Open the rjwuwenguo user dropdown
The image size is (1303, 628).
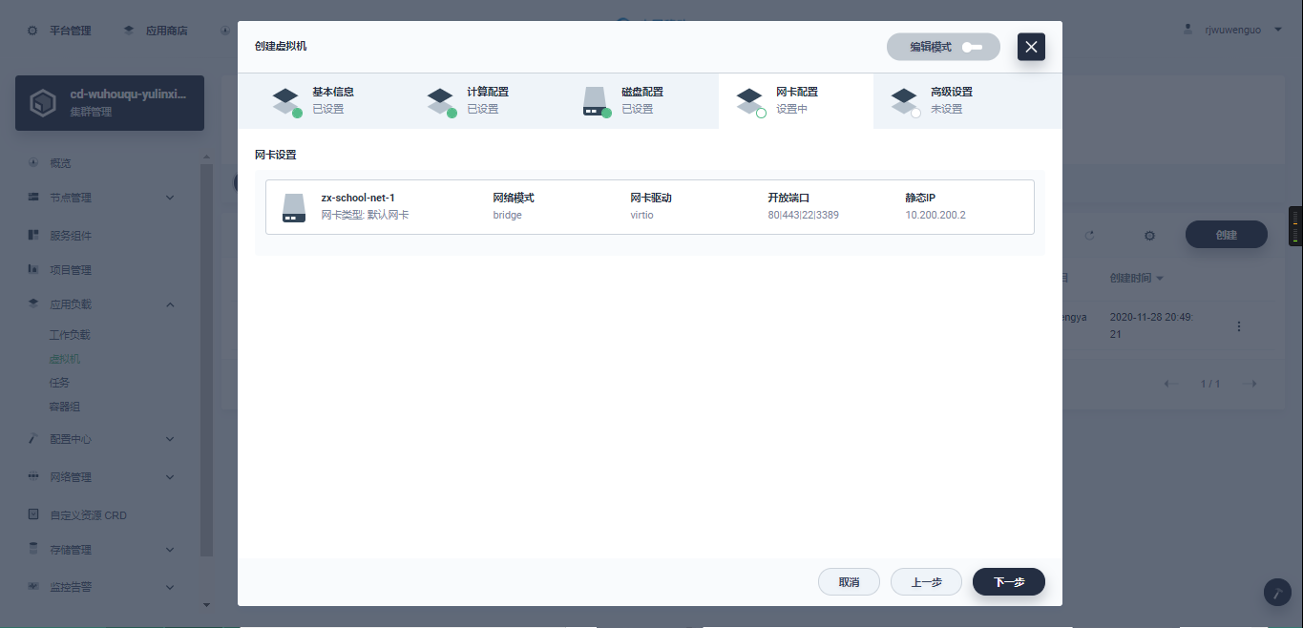pyautogui.click(x=1278, y=30)
